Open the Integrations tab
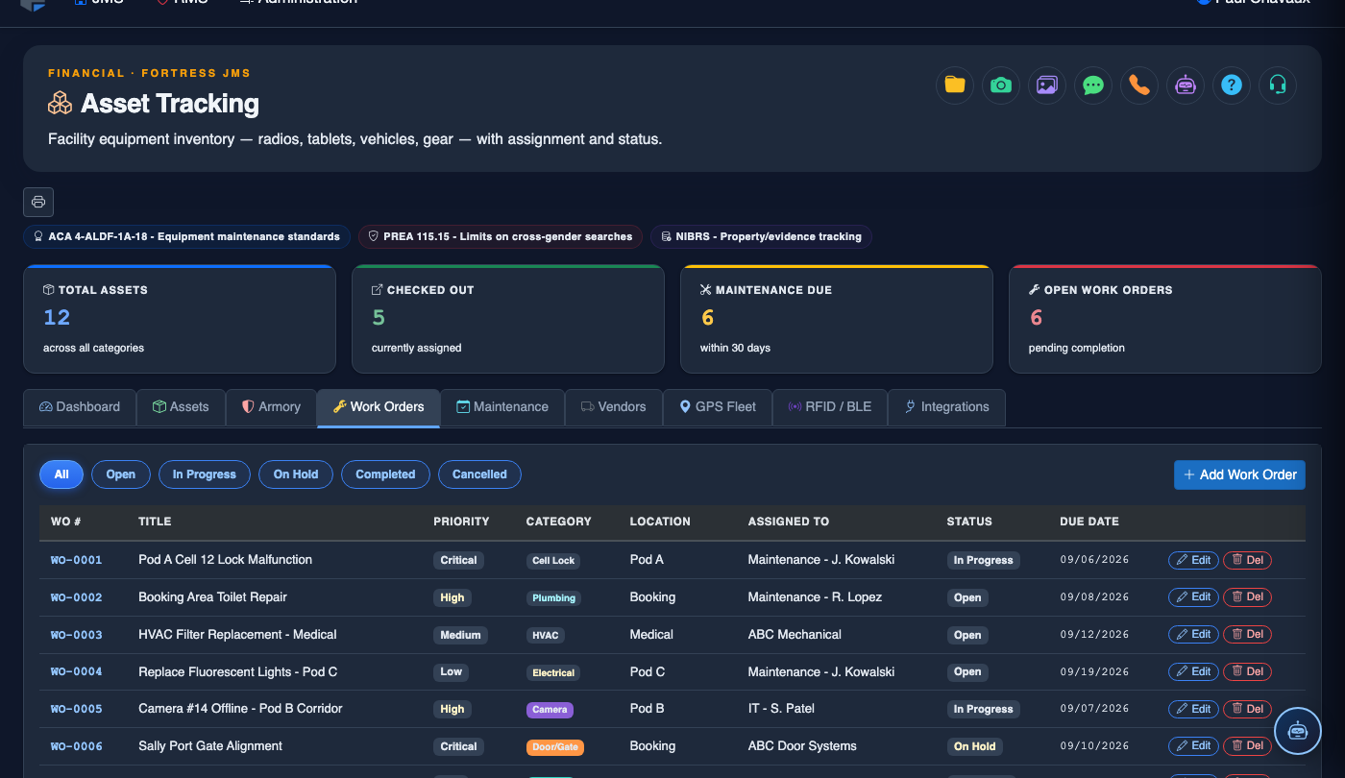Viewport: 1345px width, 778px height. point(946,407)
